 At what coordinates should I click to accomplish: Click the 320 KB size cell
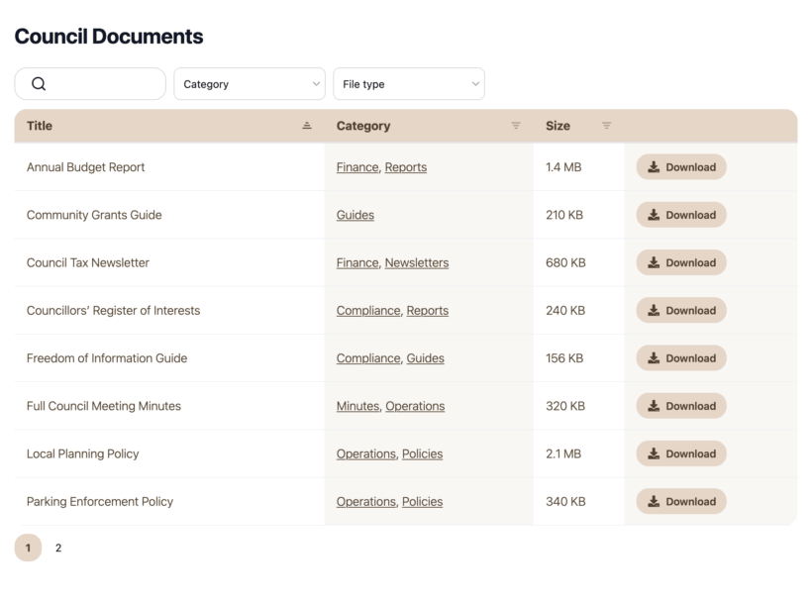click(565, 406)
